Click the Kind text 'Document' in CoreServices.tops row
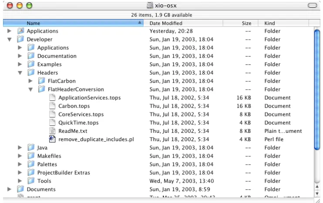The width and height of the screenshot is (323, 203). 277,114
